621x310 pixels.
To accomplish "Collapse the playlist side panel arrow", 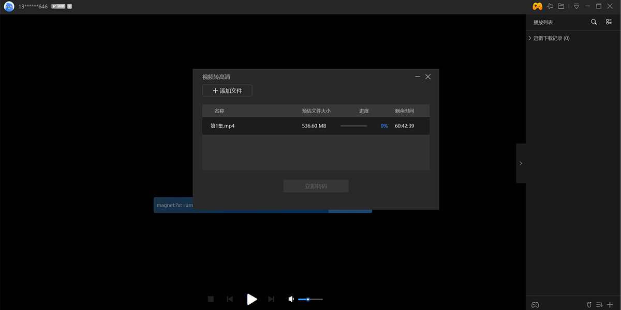I will pyautogui.click(x=521, y=163).
